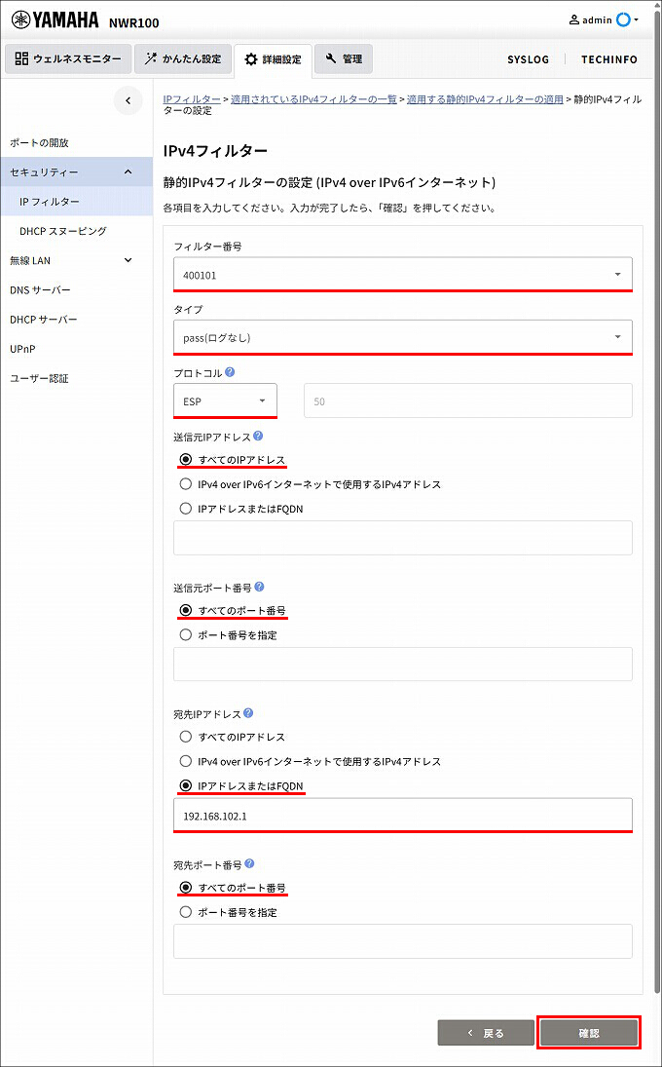This screenshot has width=662, height=1067.
Task: Open the プロトコル dropdown showing ESP
Action: coord(225,400)
